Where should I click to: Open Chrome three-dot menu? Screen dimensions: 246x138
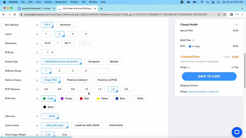point(242,14)
